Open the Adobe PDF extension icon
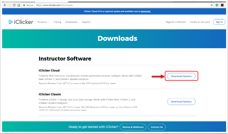The height and width of the screenshot is (134, 228). point(222,5)
